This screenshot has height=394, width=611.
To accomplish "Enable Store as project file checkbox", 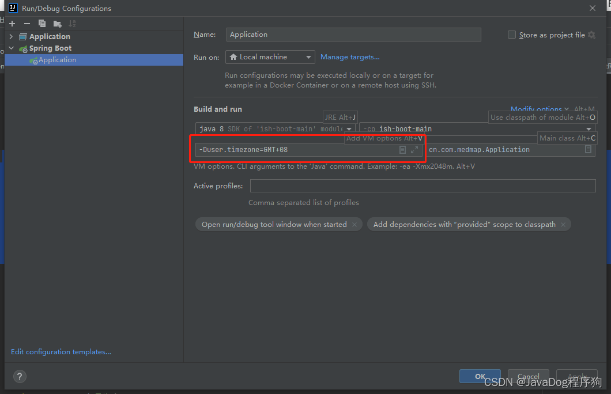I will pos(512,35).
